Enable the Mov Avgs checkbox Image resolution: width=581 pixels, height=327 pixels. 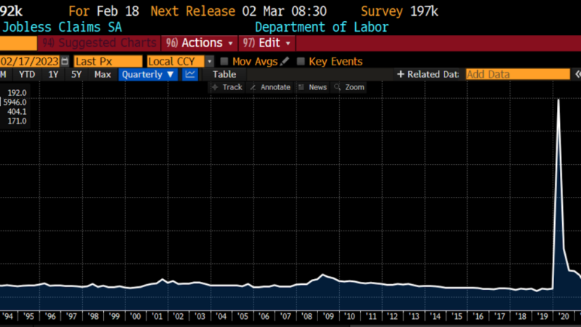224,62
